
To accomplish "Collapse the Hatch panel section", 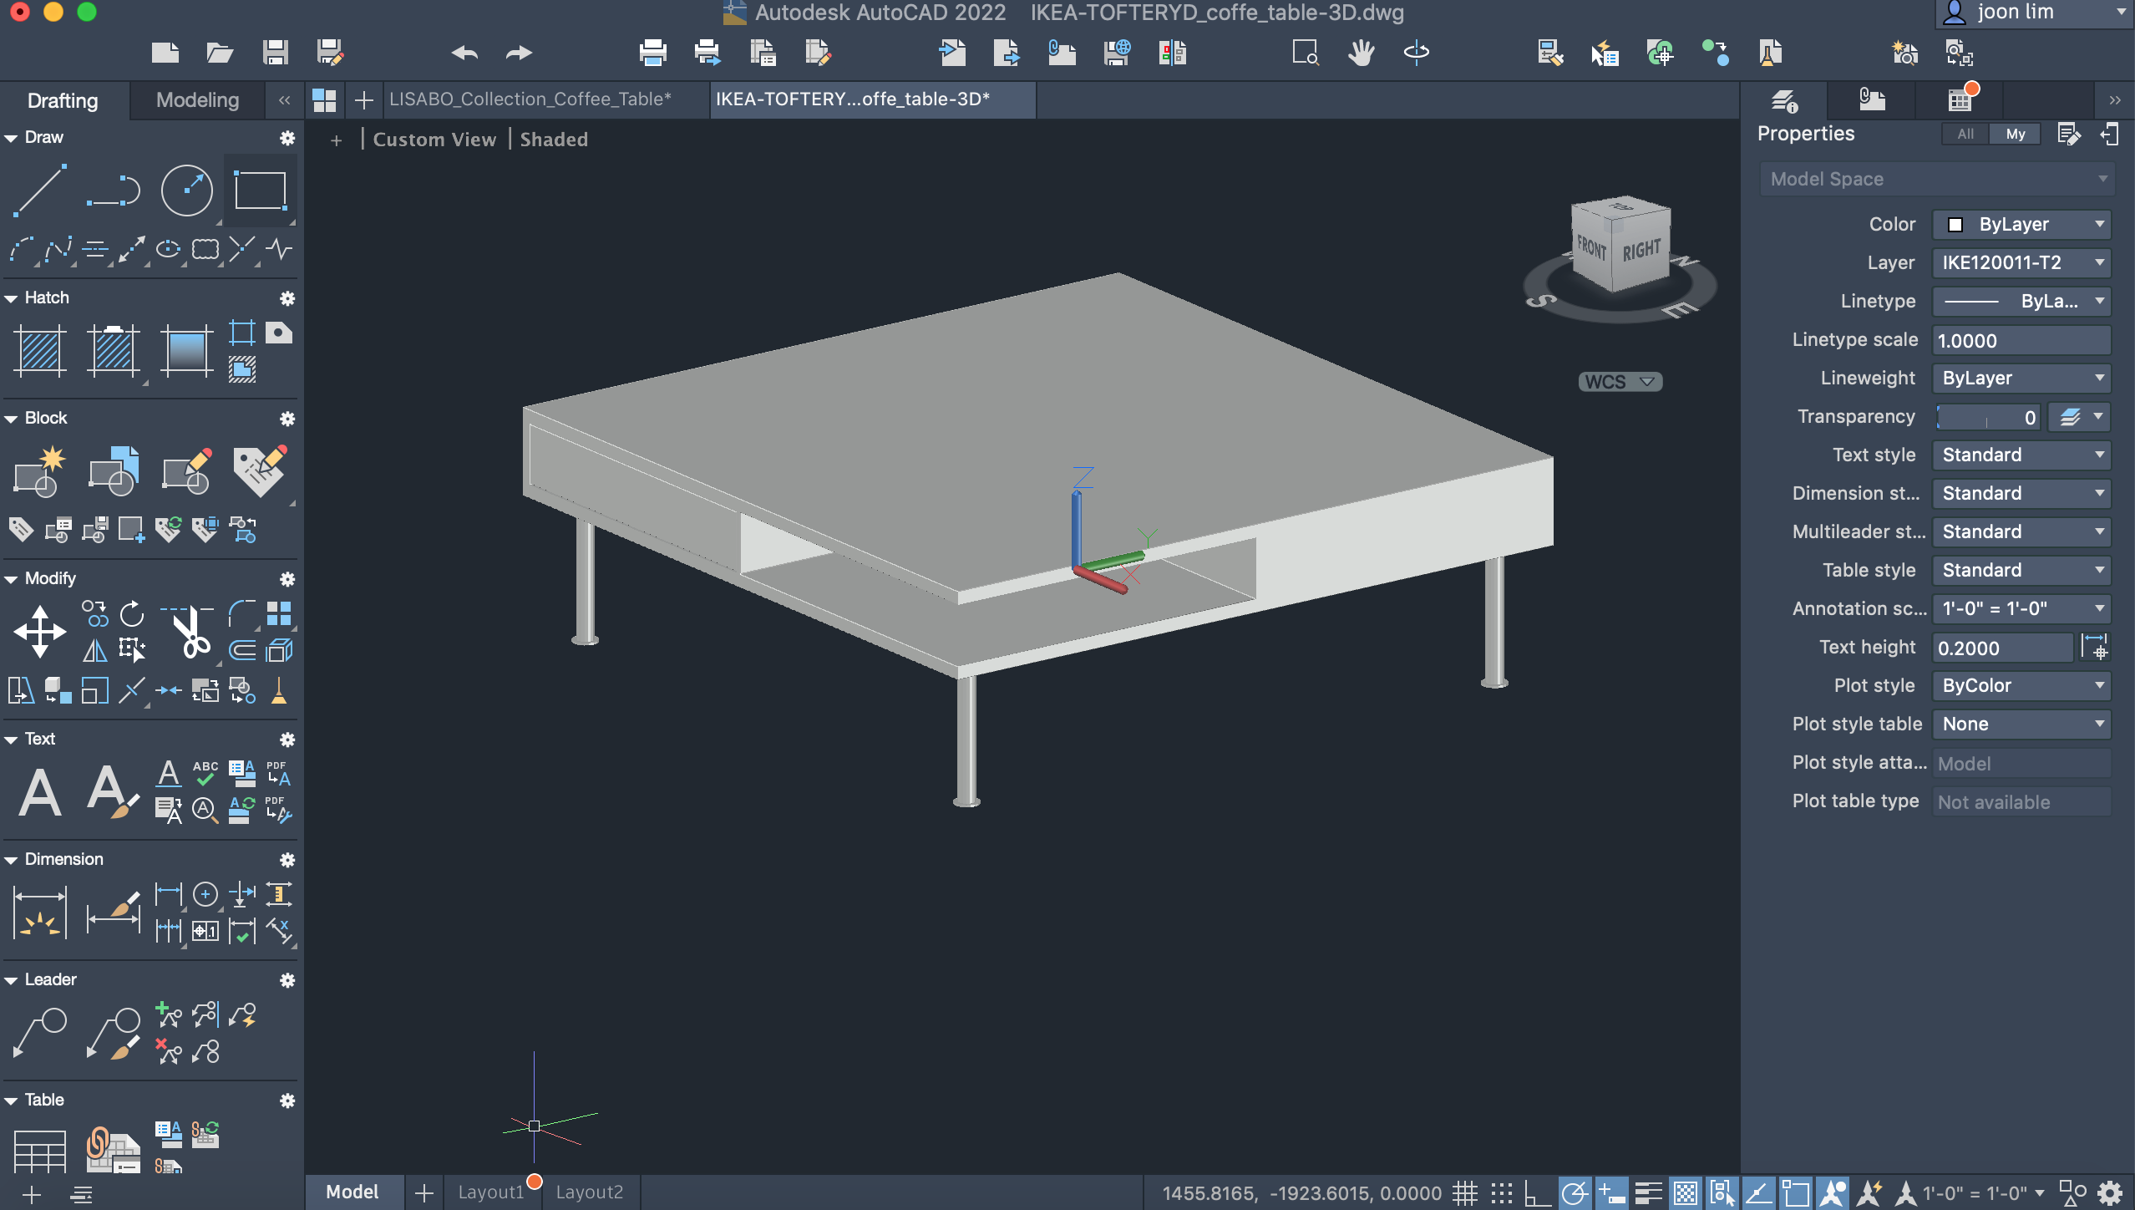I will coord(12,298).
